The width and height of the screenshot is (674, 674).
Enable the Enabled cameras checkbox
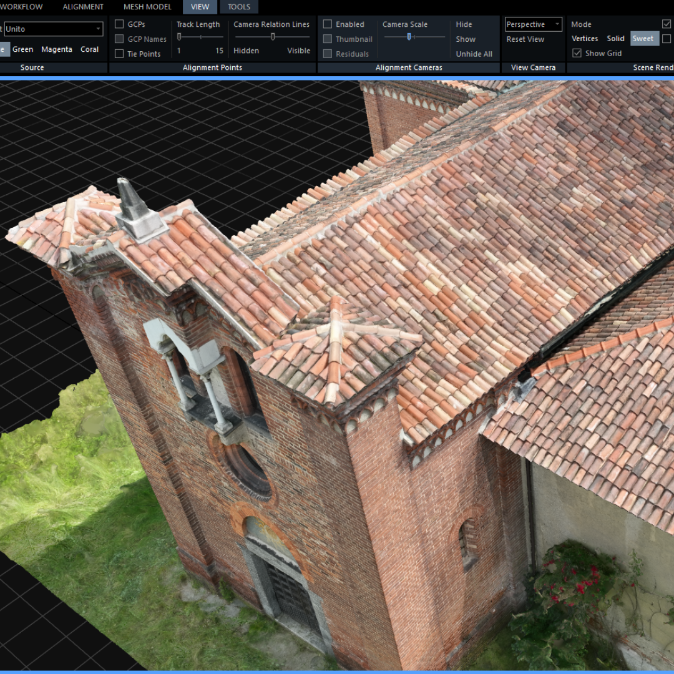coord(328,24)
